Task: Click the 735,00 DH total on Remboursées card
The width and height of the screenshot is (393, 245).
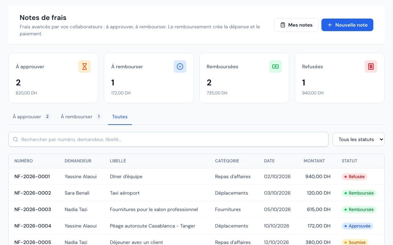Action: 217,93
